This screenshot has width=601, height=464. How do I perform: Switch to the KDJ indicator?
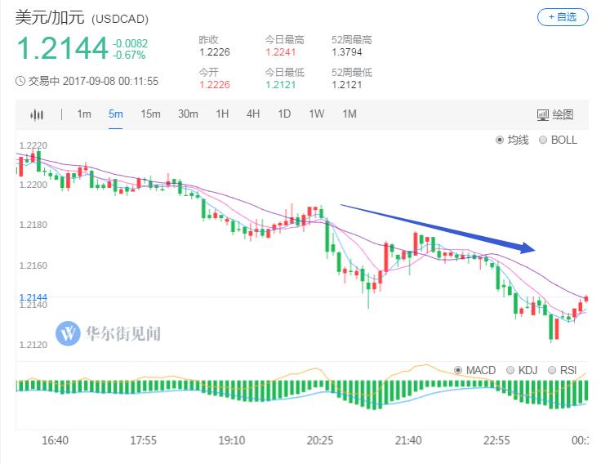pos(511,370)
